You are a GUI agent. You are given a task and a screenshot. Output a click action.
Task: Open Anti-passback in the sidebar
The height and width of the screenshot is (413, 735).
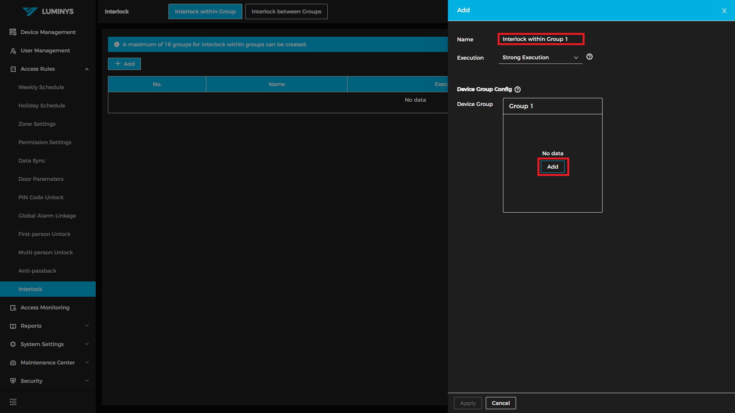(x=38, y=271)
